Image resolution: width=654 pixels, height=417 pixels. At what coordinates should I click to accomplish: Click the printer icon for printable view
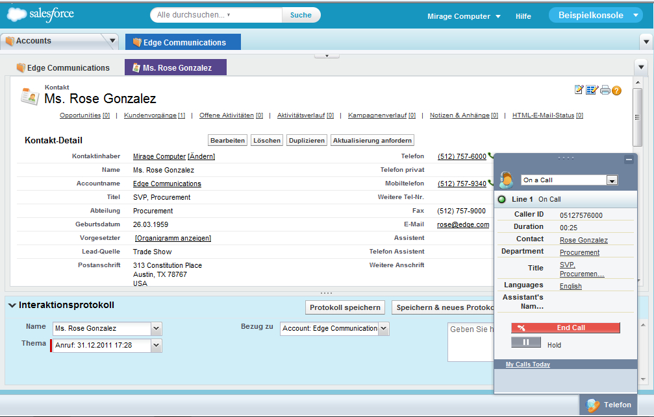point(605,90)
